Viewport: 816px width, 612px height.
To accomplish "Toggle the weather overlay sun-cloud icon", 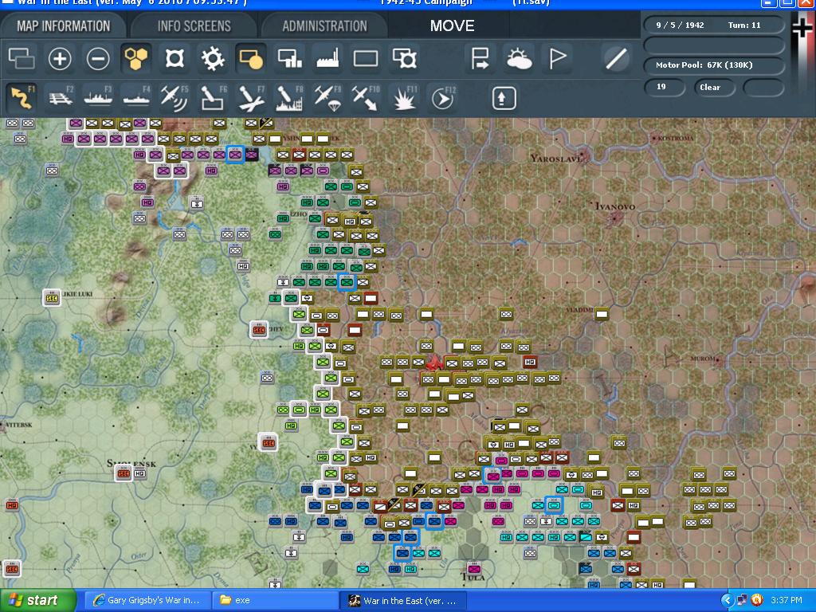I will [x=519, y=58].
